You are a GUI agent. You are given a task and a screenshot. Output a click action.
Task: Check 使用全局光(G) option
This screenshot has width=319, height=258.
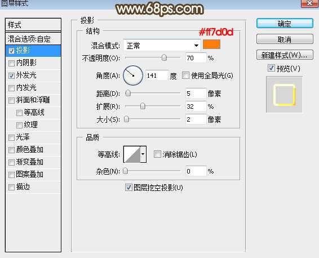coord(185,75)
